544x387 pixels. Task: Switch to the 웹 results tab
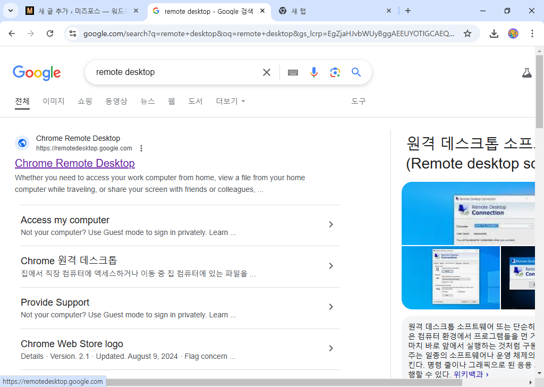pos(172,101)
